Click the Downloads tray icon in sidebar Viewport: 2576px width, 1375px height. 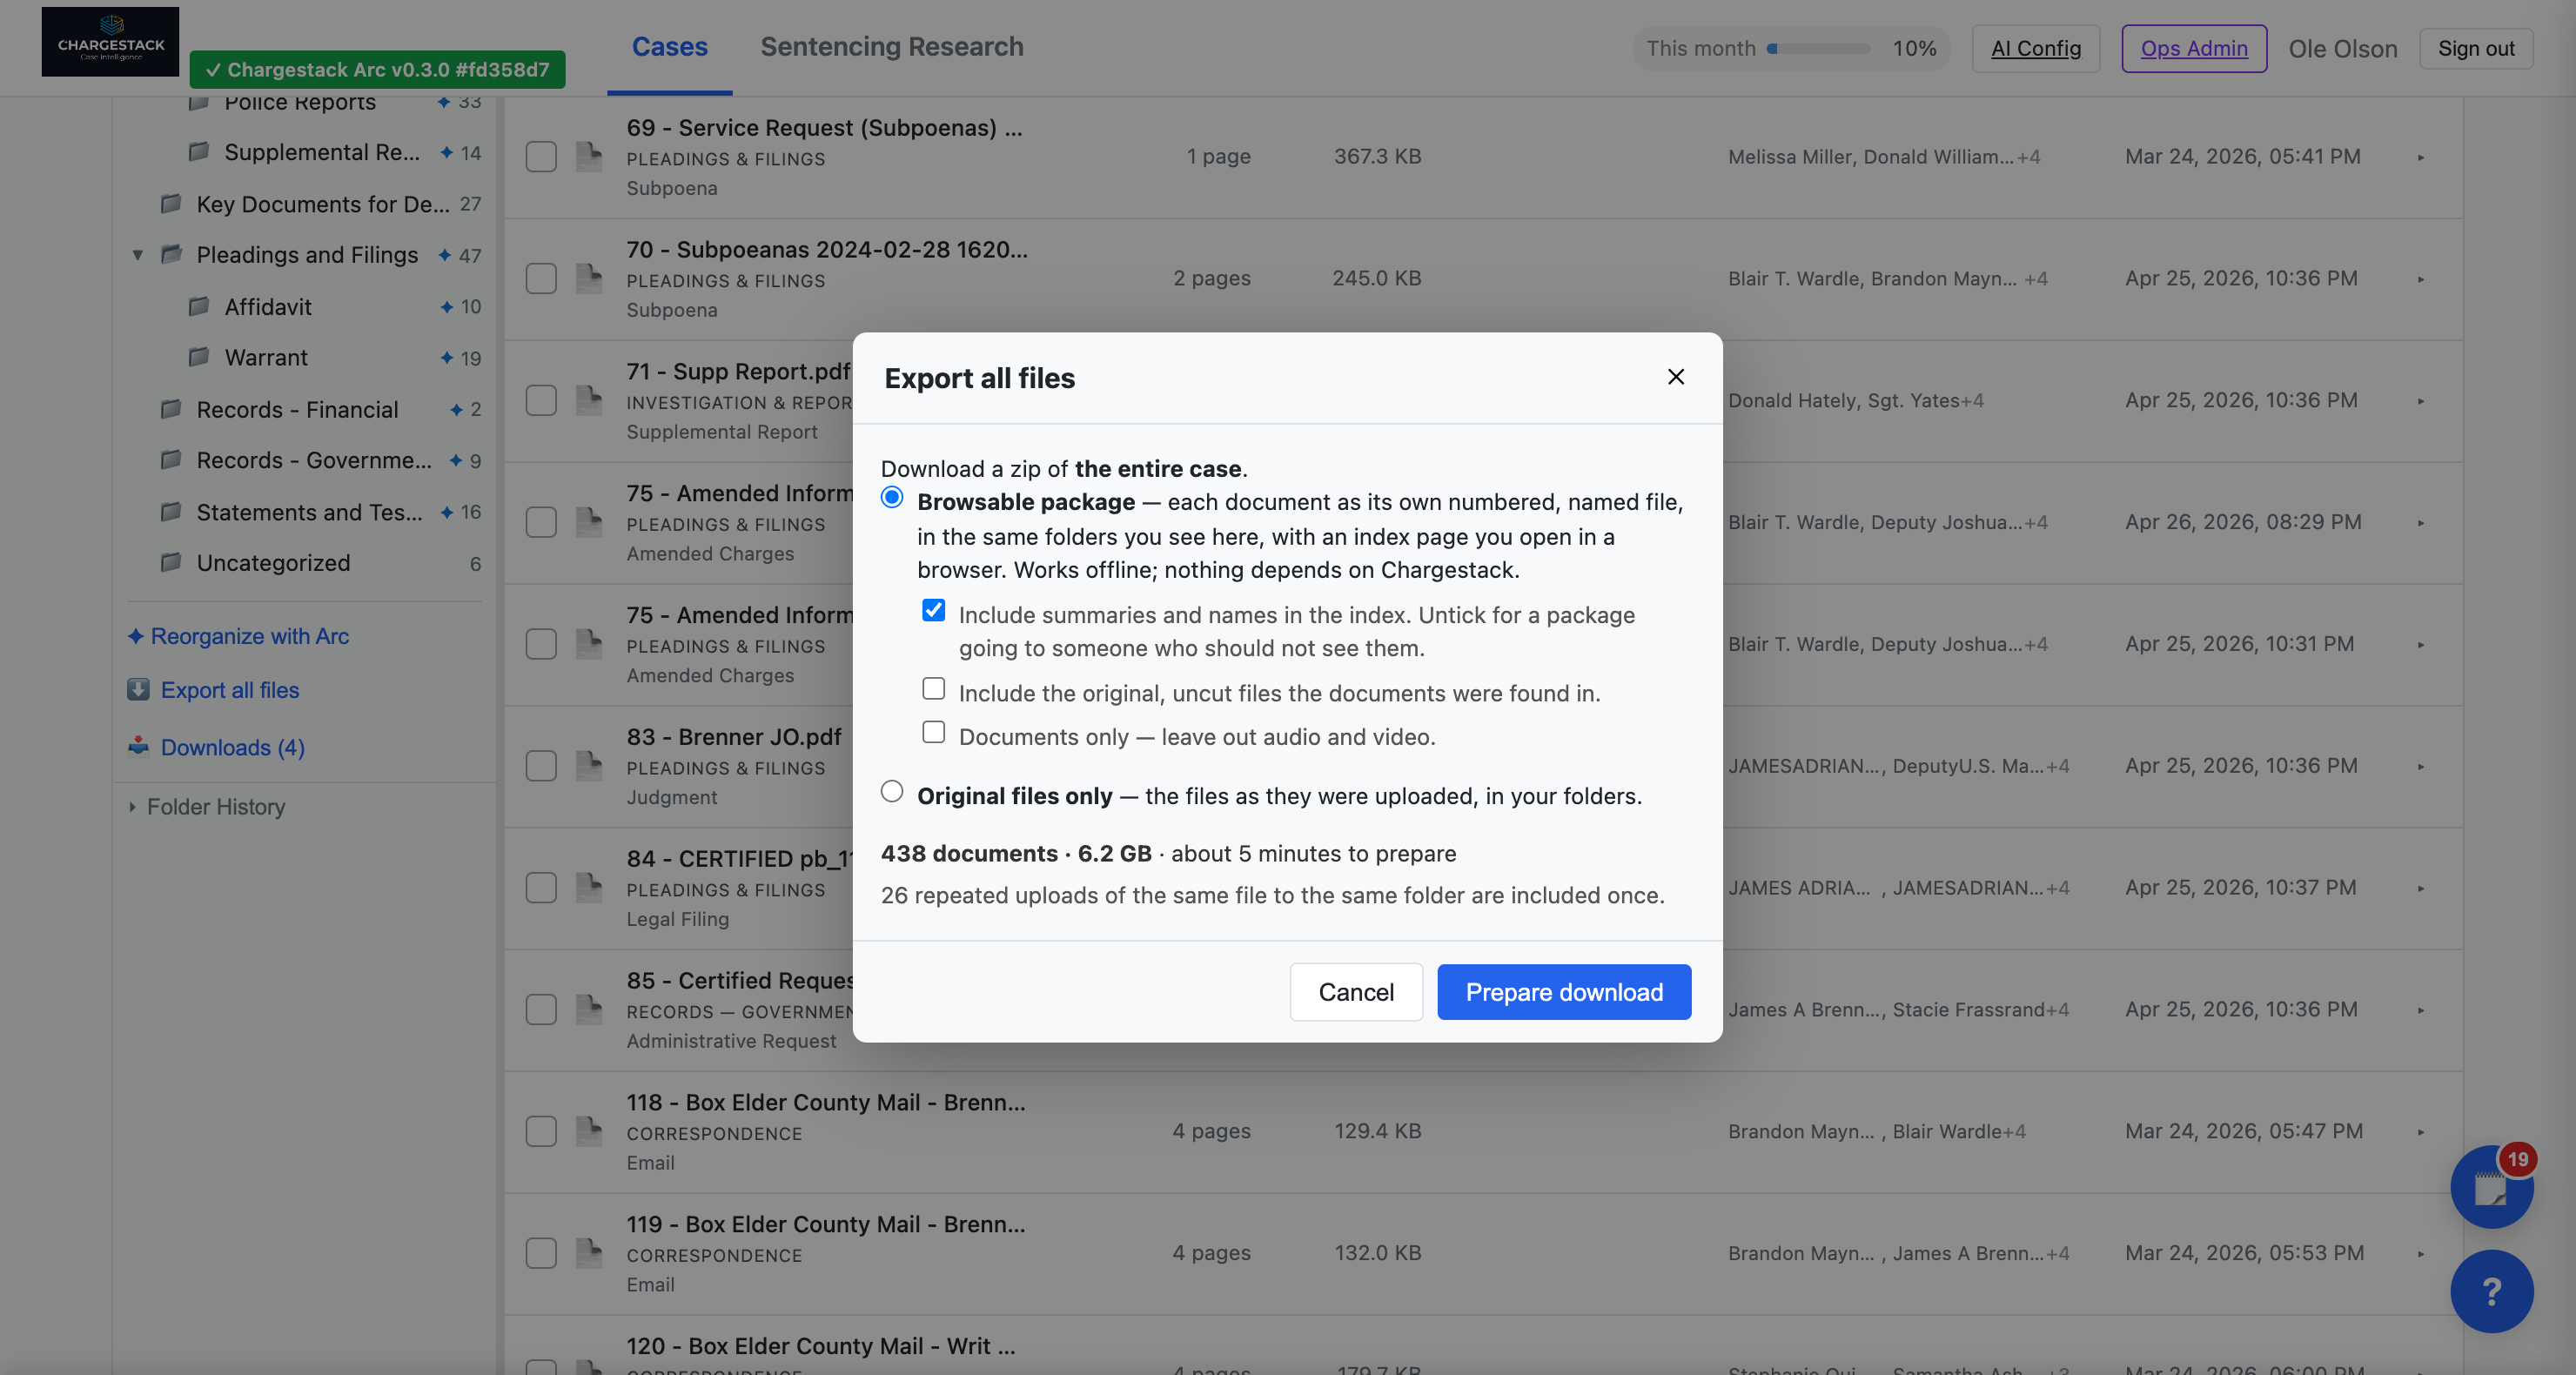tap(138, 746)
